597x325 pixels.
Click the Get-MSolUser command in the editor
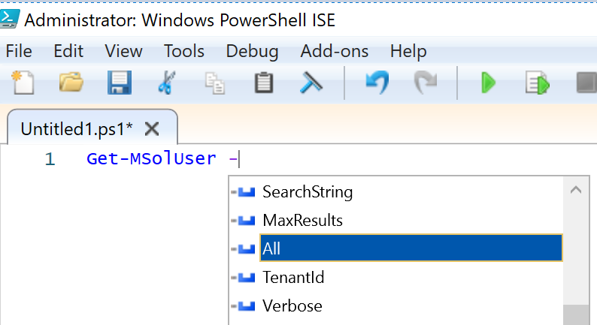[151, 158]
